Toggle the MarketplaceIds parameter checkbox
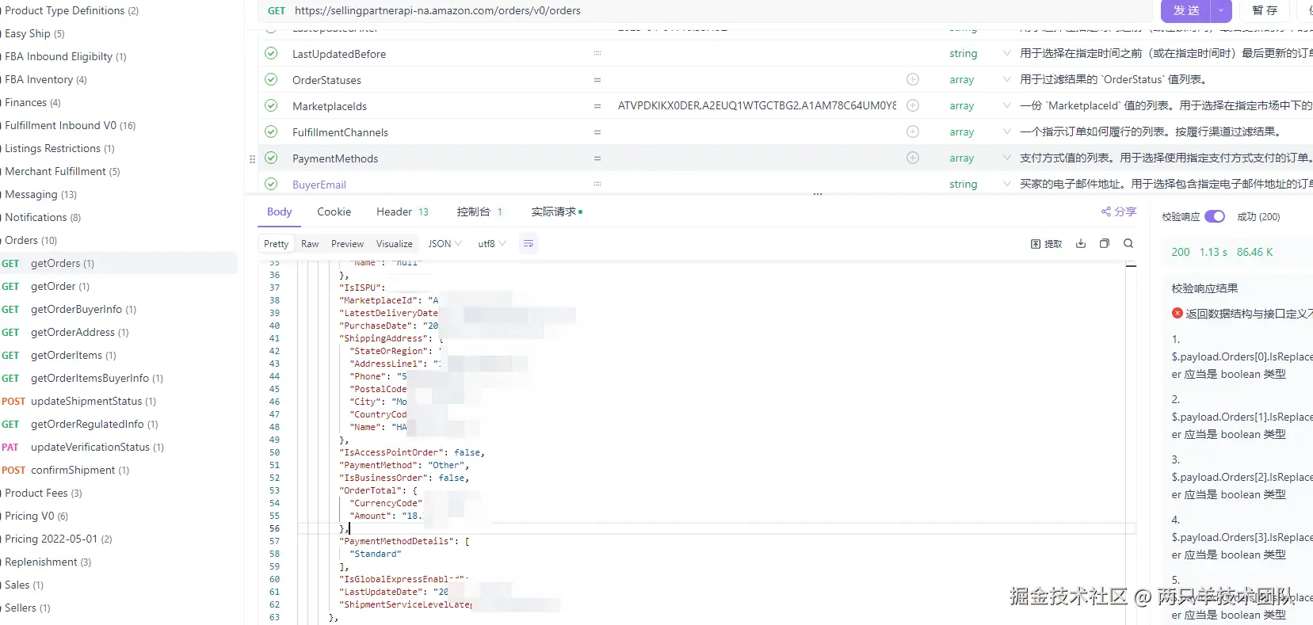Viewport: 1313px width, 625px height. (271, 106)
